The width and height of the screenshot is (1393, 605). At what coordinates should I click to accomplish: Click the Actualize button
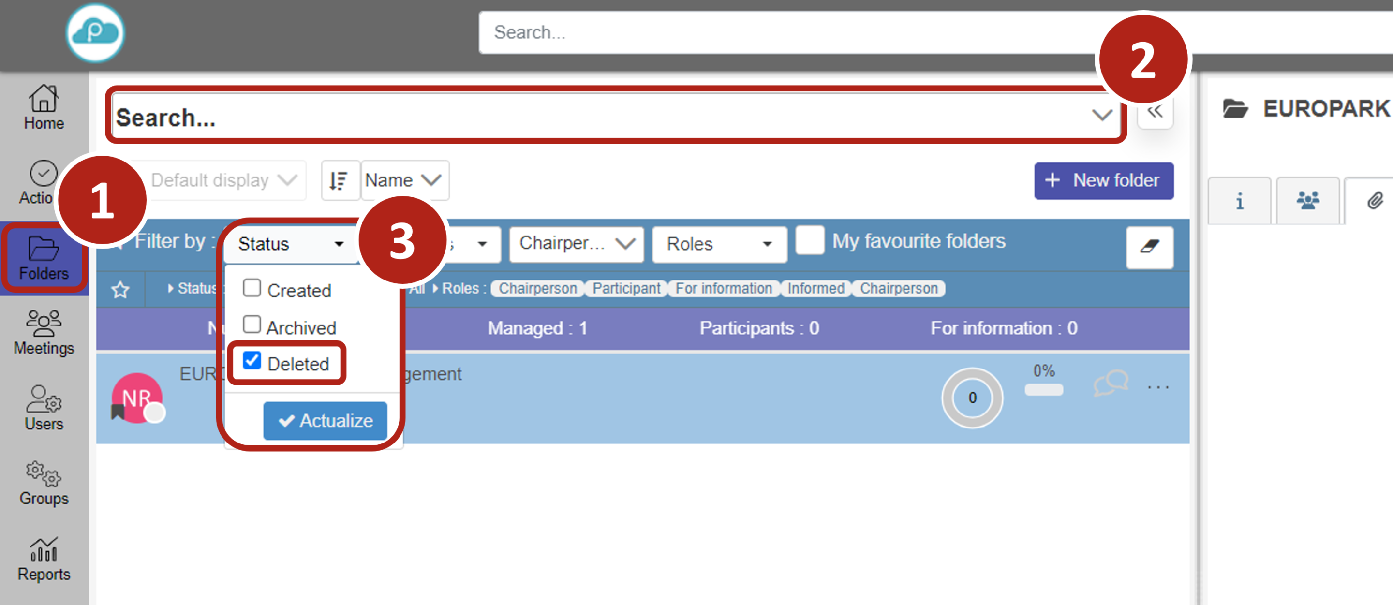[325, 420]
